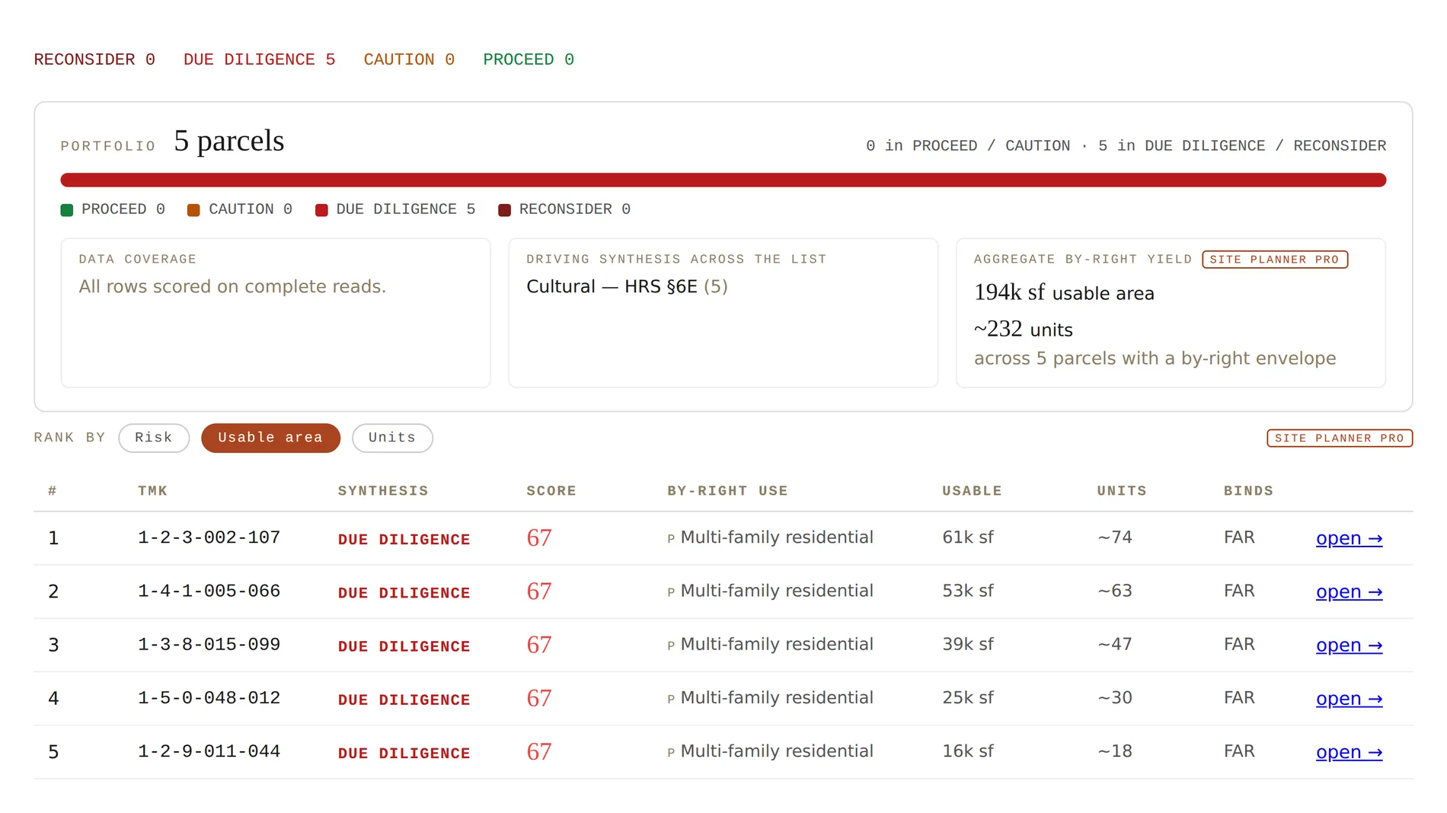Click the Cultural — HRS §6E synthesis text
The width and height of the screenshot is (1447, 813).
click(612, 287)
